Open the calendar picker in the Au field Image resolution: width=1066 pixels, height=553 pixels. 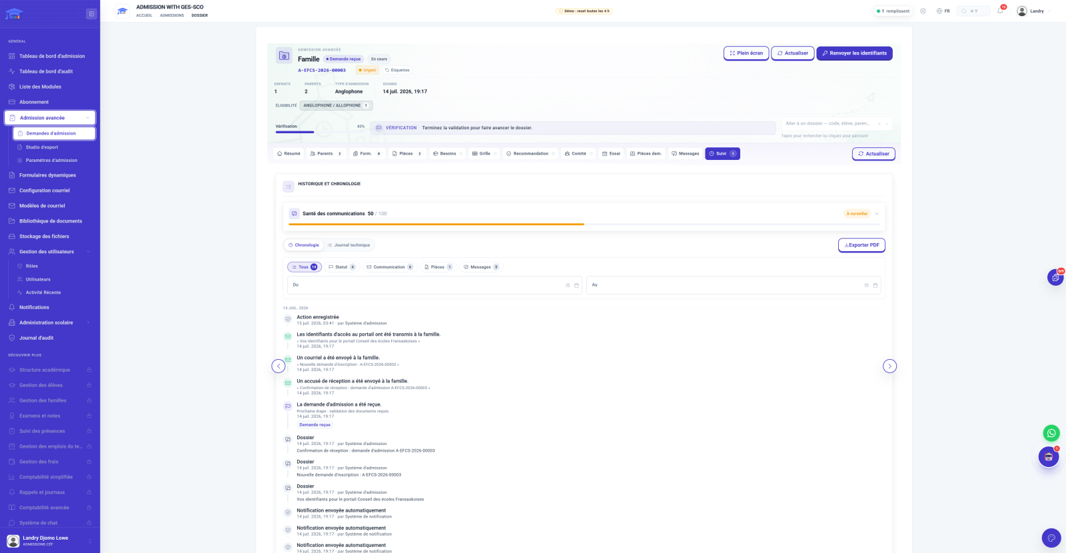point(875,285)
